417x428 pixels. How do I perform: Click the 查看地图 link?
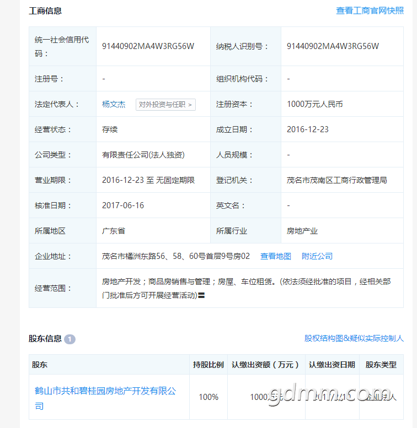[276, 256]
